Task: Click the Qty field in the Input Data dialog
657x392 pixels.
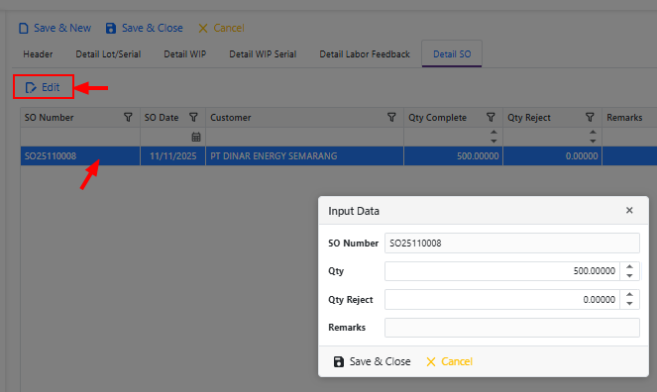Action: (502, 271)
